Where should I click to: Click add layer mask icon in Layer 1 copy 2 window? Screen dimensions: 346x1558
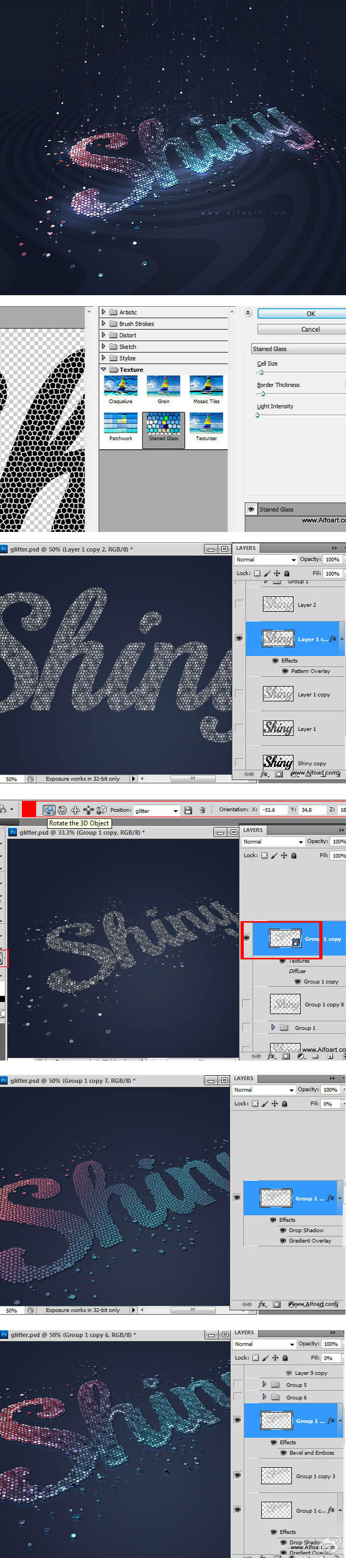tap(278, 774)
